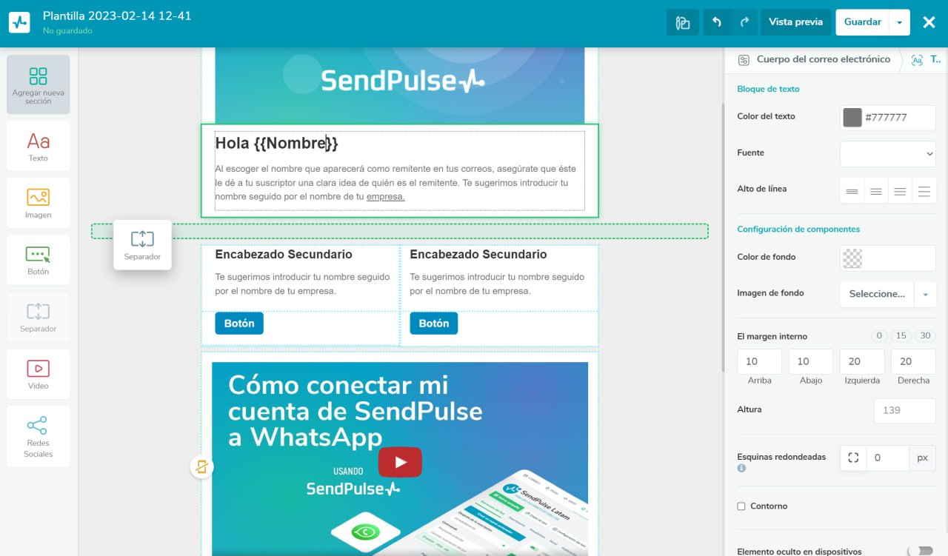Viewport: 948px width, 556px height.
Task: Click the Vista previa button
Action: coord(795,22)
